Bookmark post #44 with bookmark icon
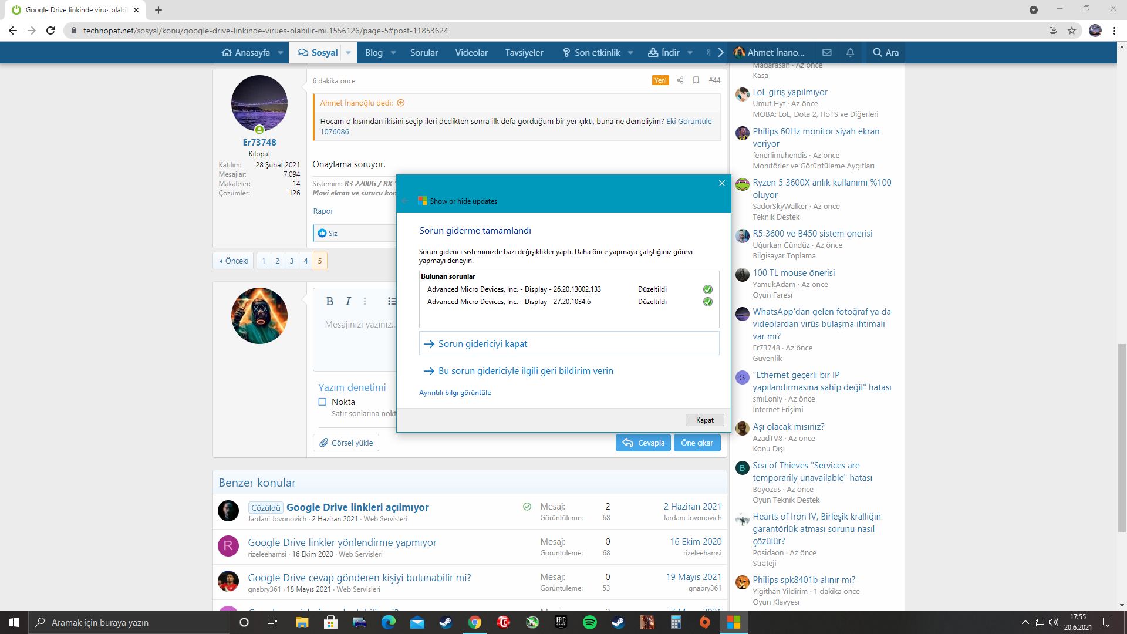Viewport: 1127px width, 634px height. [x=696, y=80]
